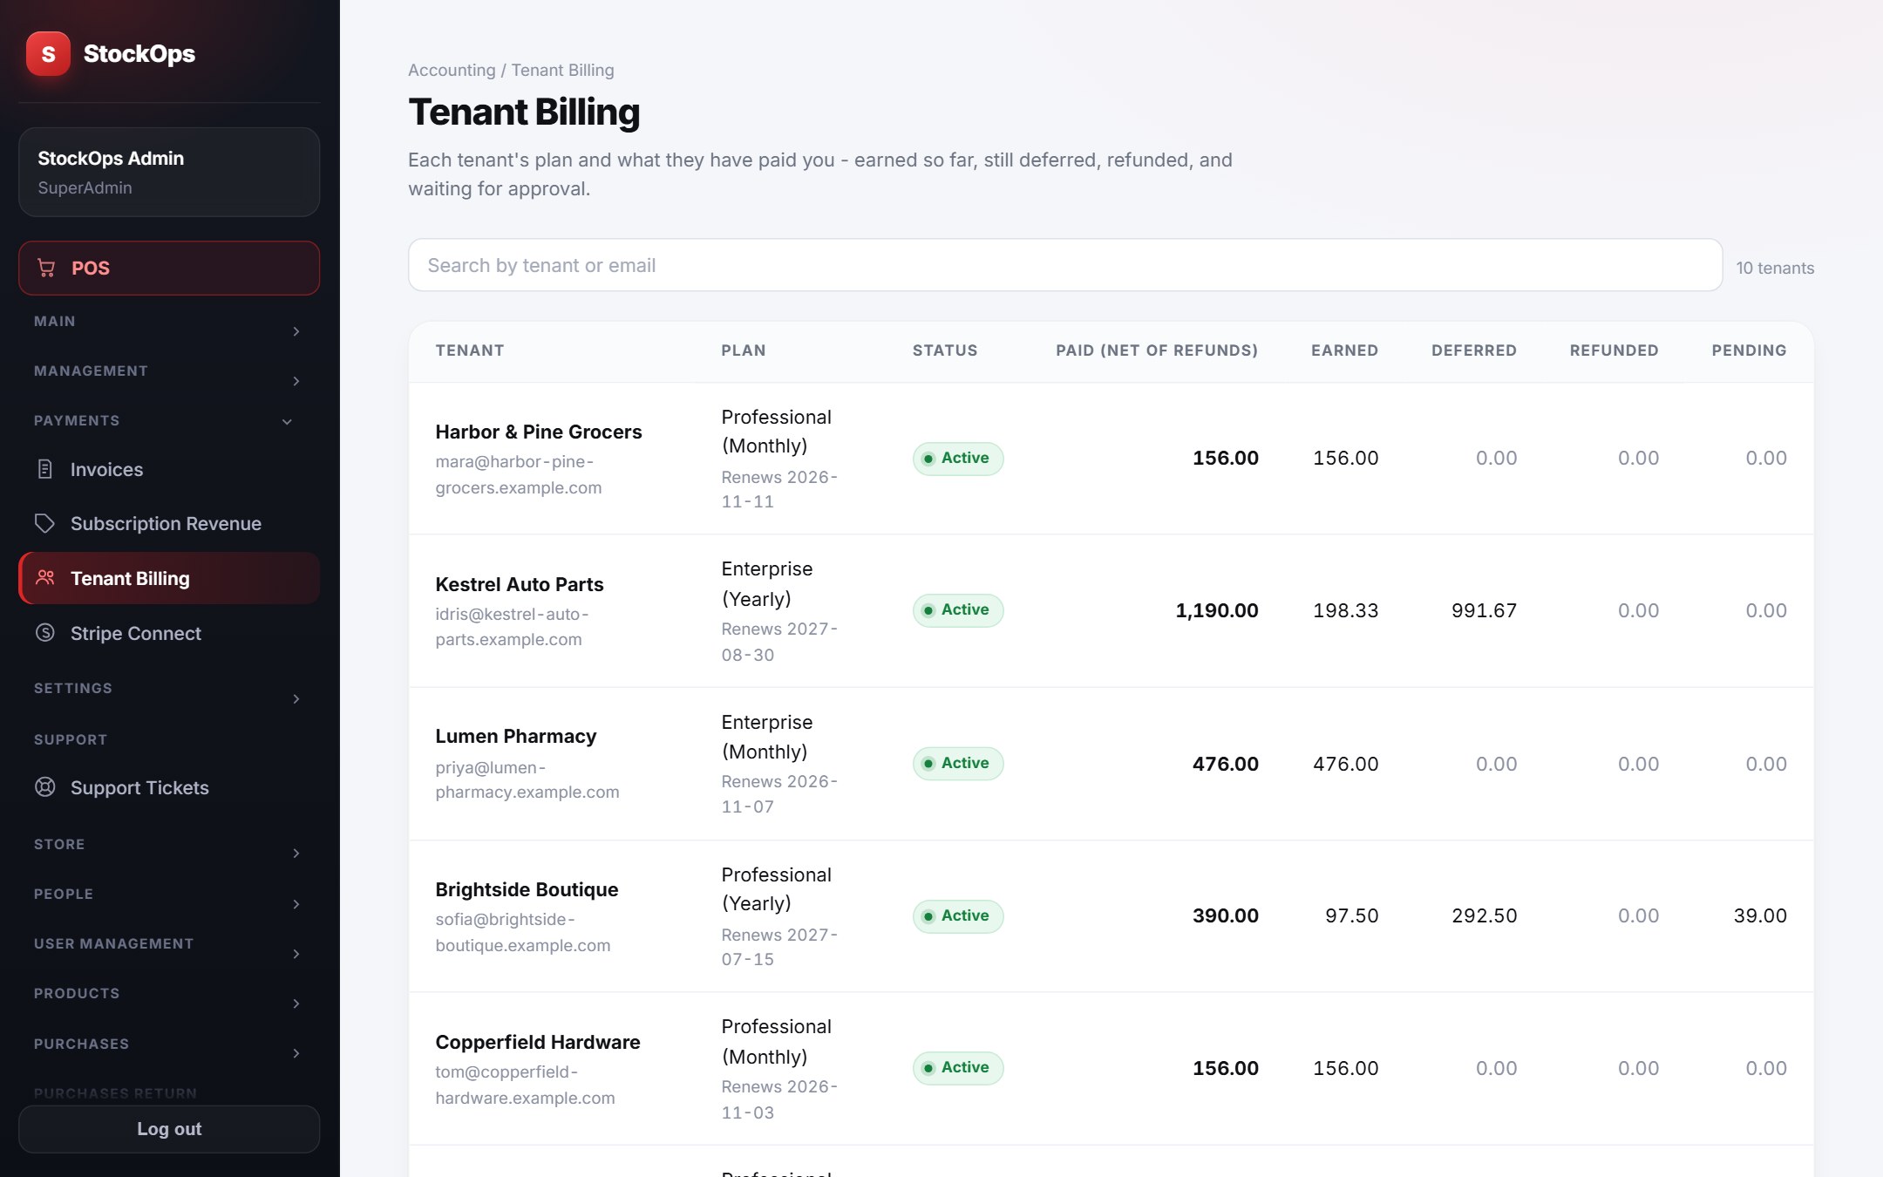
Task: Select the Brightside Boutique tenant name
Action: pyautogui.click(x=527, y=889)
